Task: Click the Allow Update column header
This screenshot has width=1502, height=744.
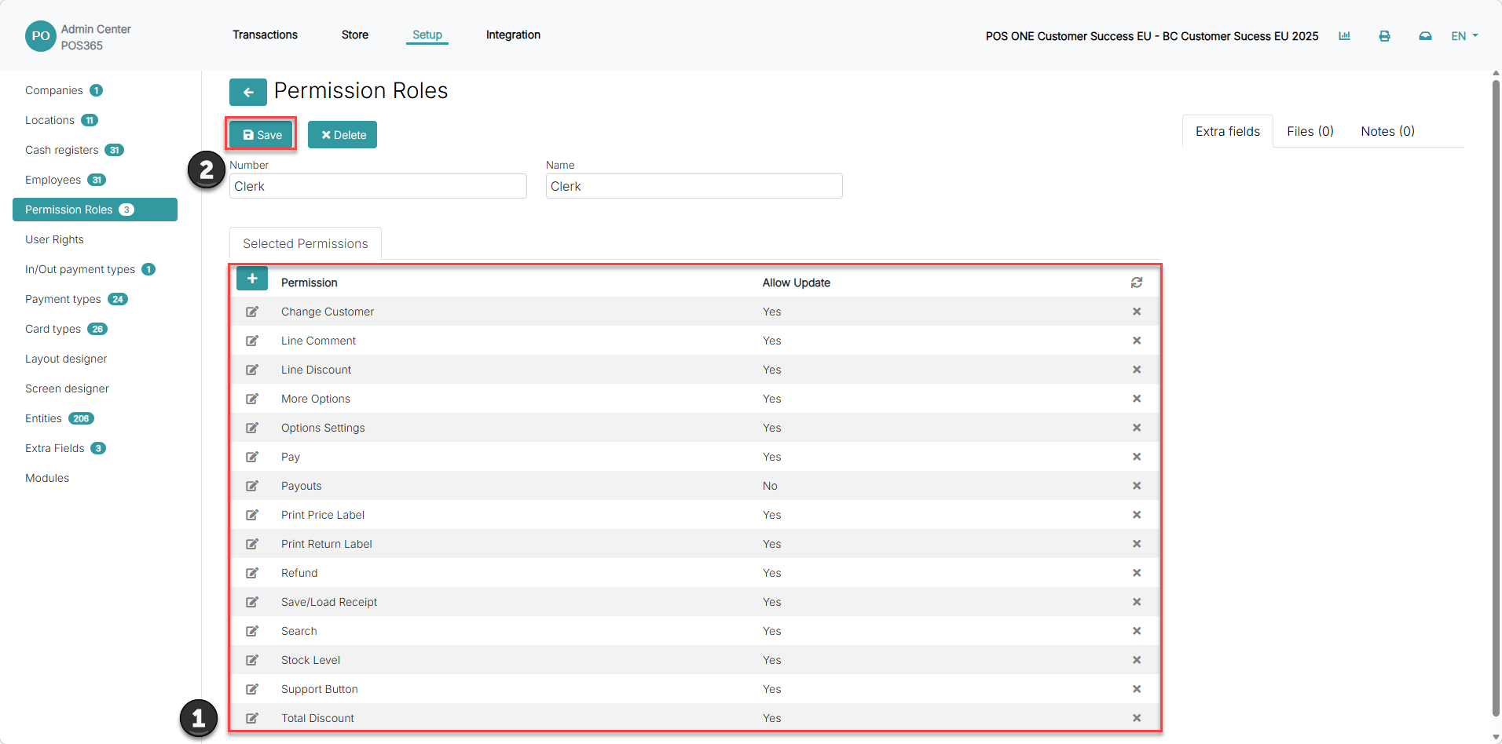Action: point(796,283)
